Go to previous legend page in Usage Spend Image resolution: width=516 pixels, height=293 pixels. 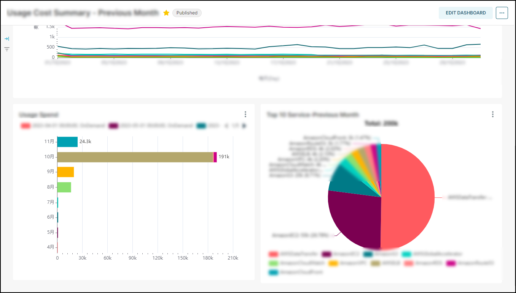coord(227,126)
